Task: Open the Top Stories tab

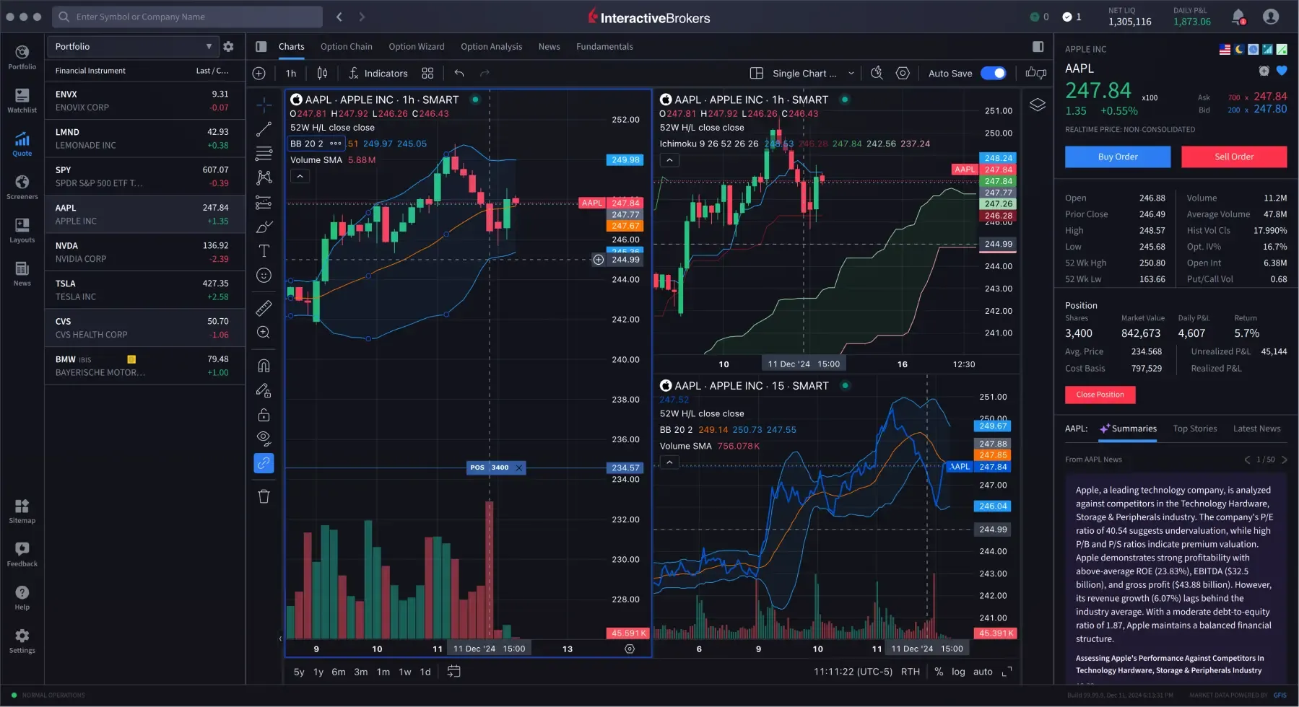Action: click(x=1194, y=428)
